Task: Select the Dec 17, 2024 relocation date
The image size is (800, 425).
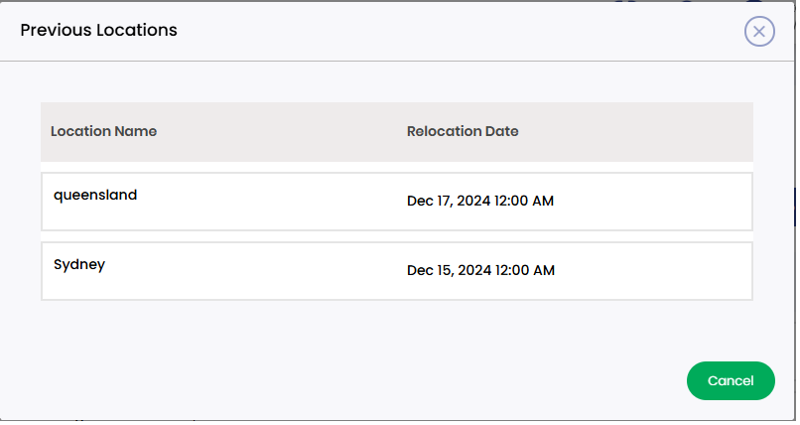Action: tap(481, 202)
